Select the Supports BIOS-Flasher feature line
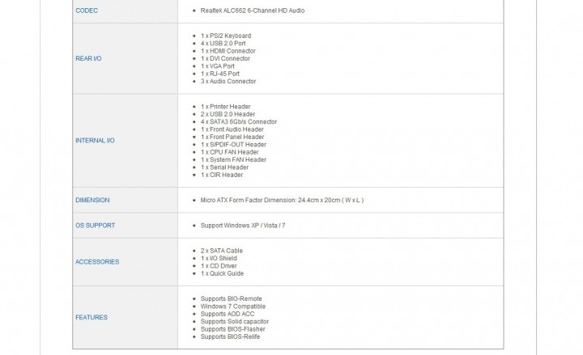583x355 pixels. pyautogui.click(x=234, y=329)
